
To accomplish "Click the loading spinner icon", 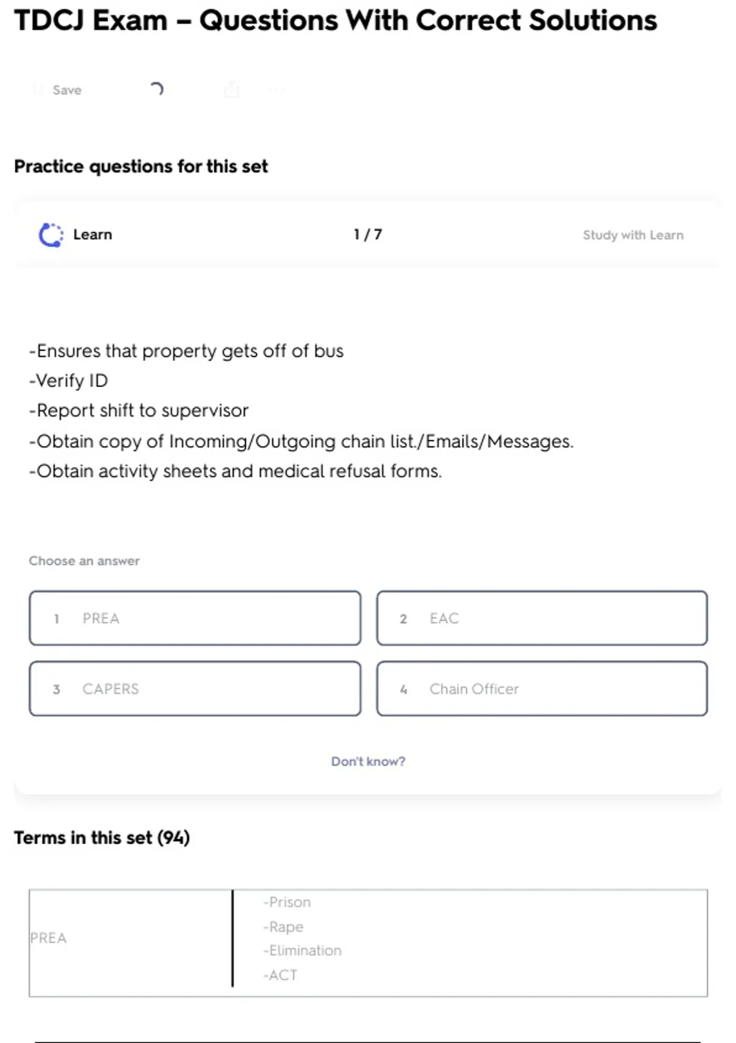I will (x=156, y=90).
